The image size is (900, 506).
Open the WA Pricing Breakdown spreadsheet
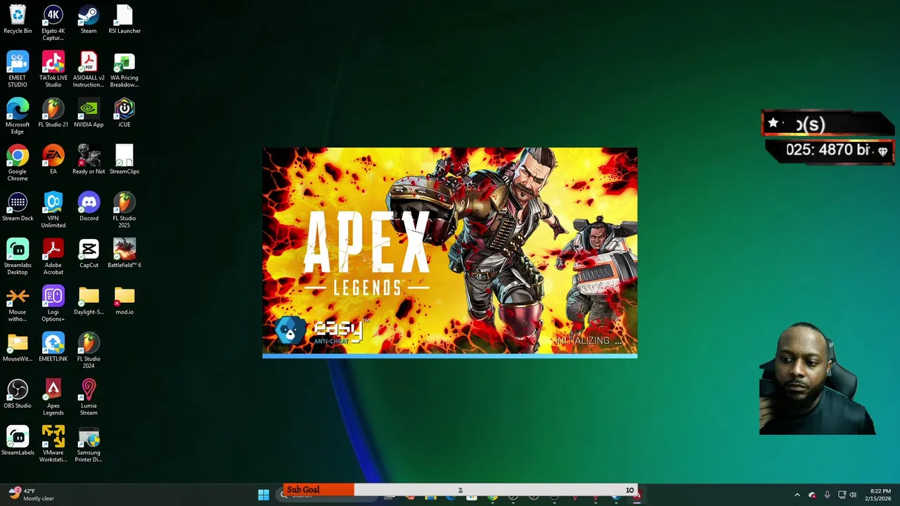pyautogui.click(x=124, y=69)
